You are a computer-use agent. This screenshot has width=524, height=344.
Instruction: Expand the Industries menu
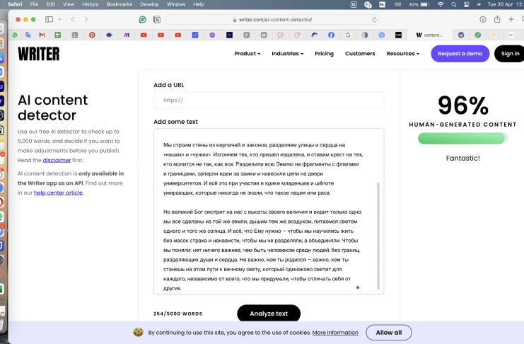(x=287, y=54)
